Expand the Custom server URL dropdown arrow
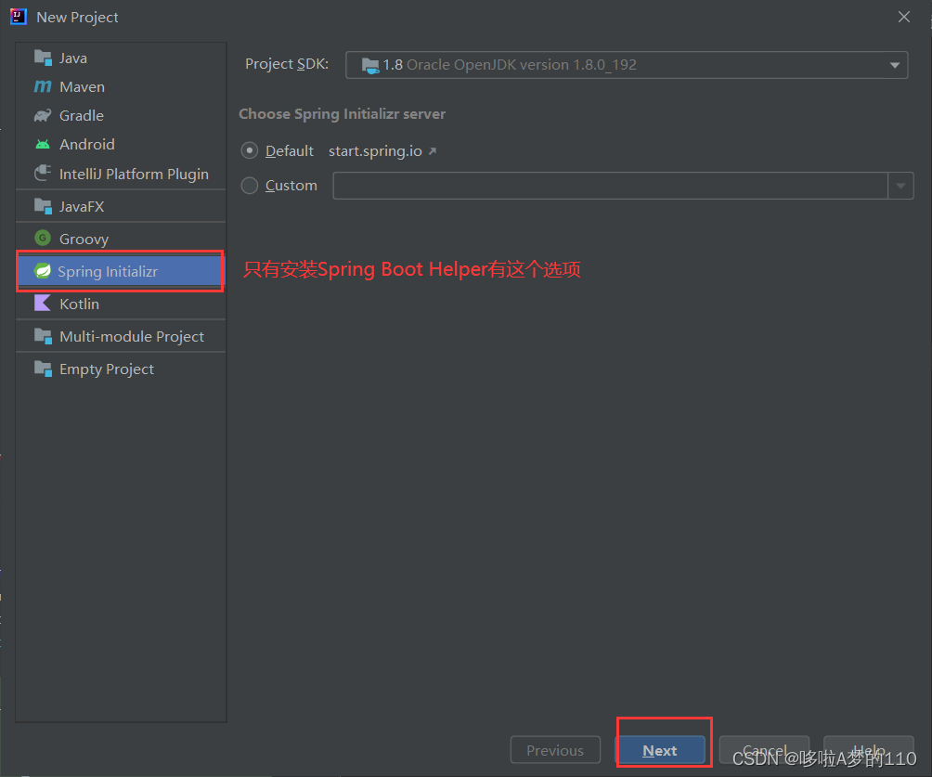The image size is (932, 777). (900, 186)
